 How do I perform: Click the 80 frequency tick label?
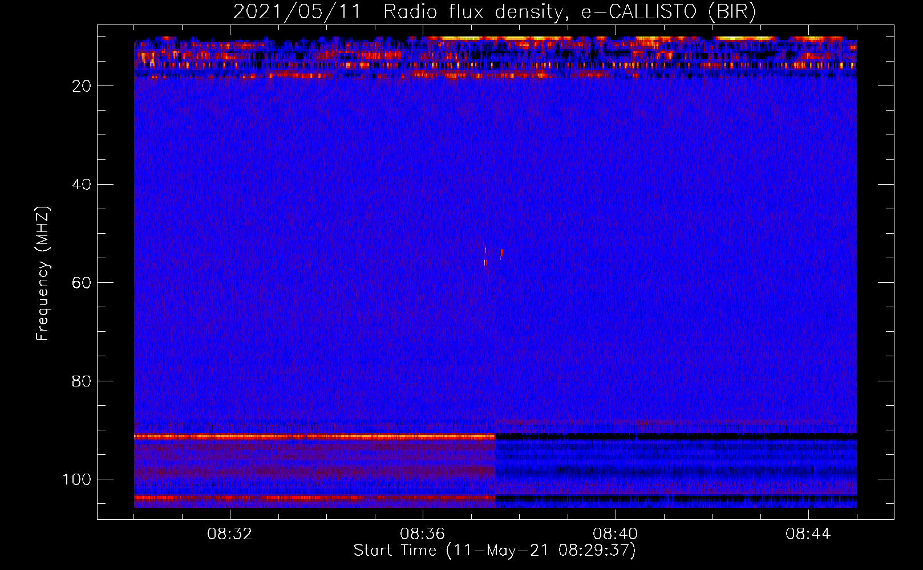click(x=82, y=381)
